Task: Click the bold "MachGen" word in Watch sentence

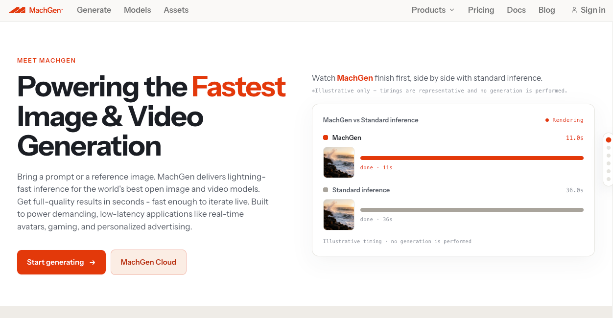Action: pyautogui.click(x=355, y=78)
